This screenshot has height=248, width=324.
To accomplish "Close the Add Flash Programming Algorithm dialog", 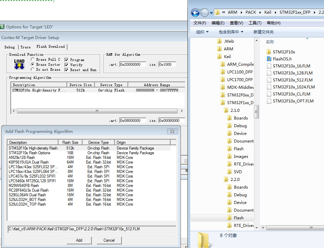I will [x=172, y=131].
